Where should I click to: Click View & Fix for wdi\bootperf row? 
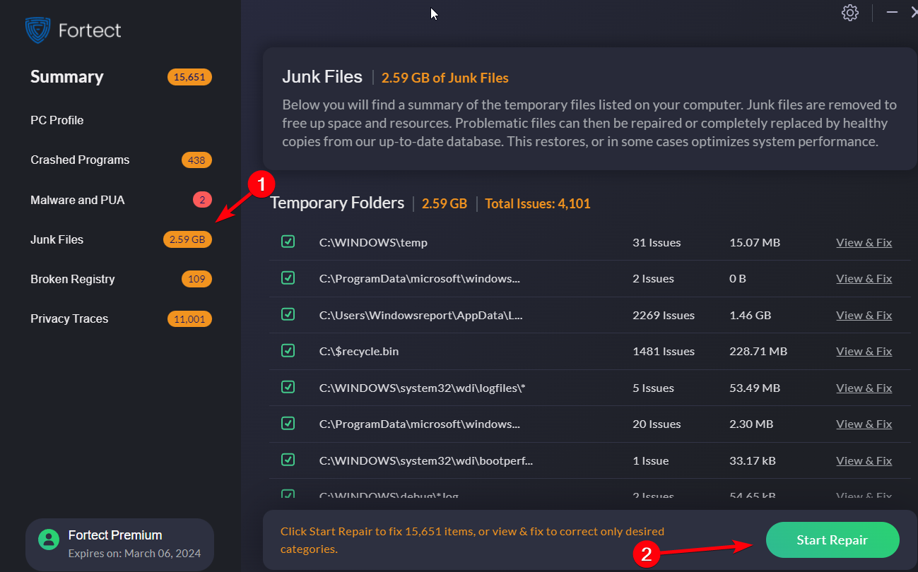(864, 460)
